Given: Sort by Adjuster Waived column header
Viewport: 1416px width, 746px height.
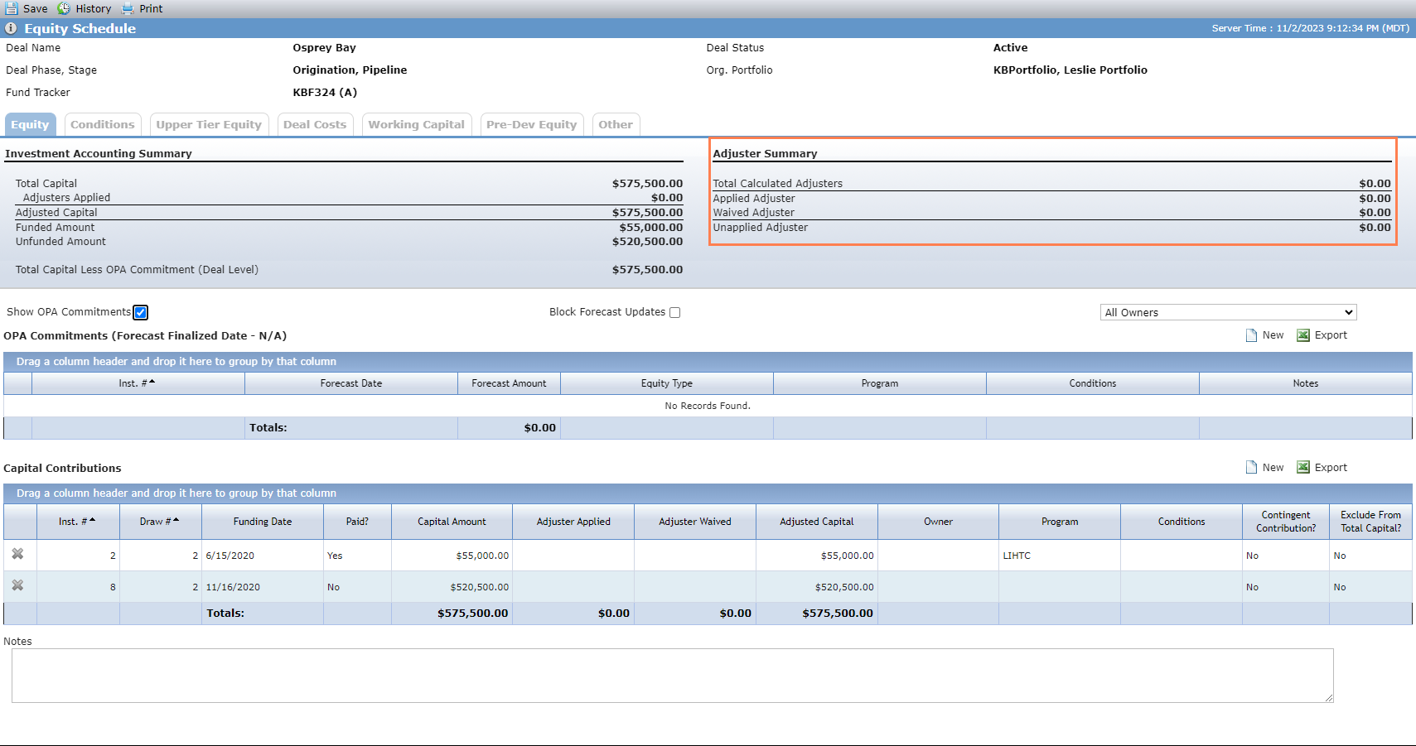Looking at the screenshot, I should tap(695, 522).
